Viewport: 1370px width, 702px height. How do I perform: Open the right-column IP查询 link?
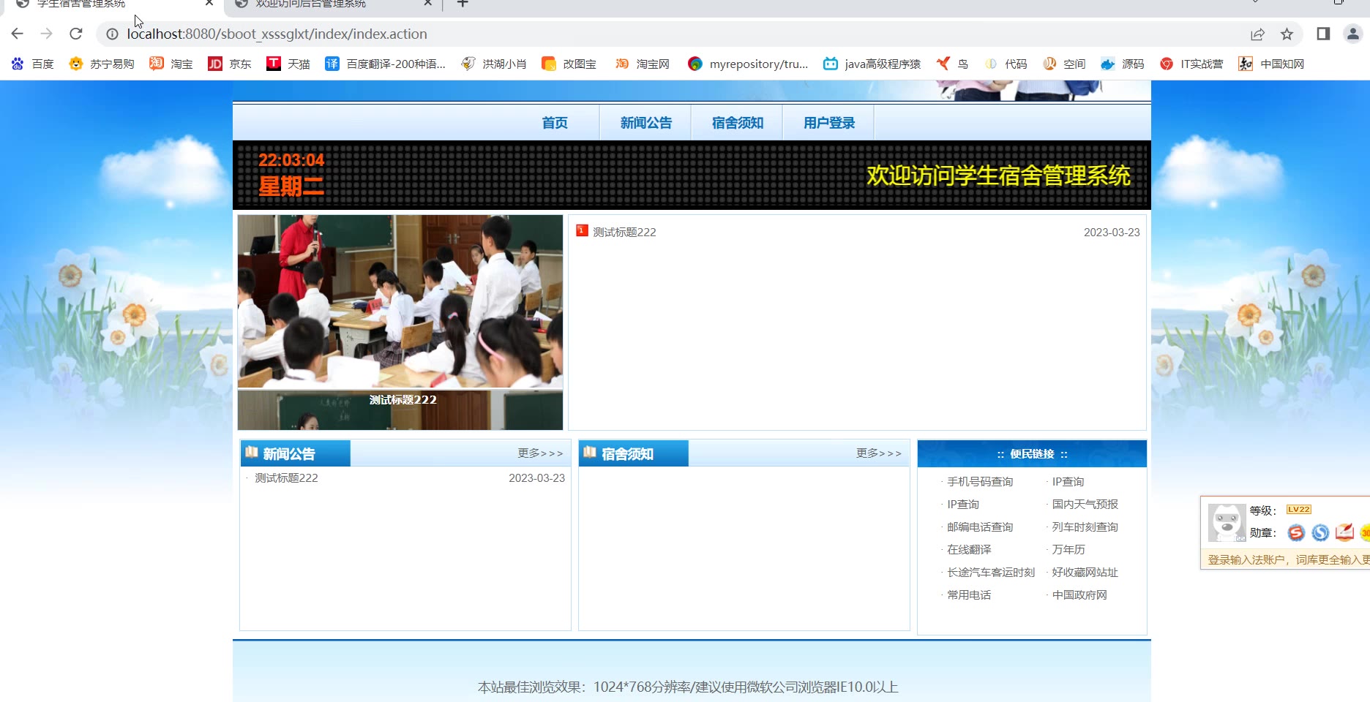(x=1068, y=481)
